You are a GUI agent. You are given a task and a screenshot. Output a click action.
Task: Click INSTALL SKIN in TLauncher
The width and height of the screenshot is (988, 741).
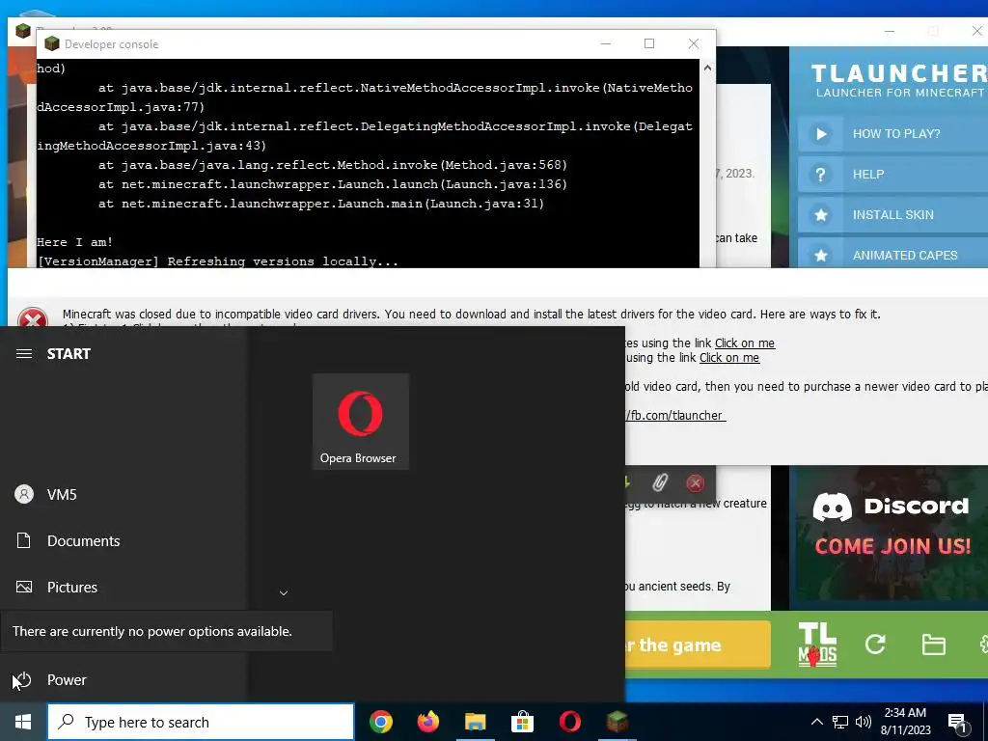point(892,215)
